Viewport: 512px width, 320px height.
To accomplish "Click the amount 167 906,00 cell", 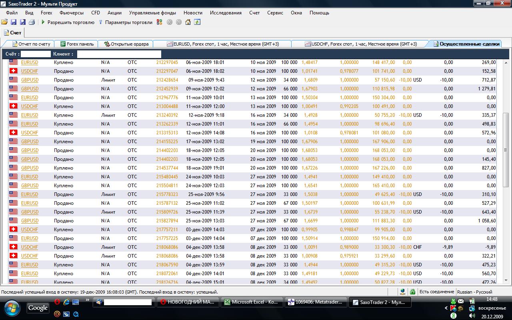I will point(384,142).
